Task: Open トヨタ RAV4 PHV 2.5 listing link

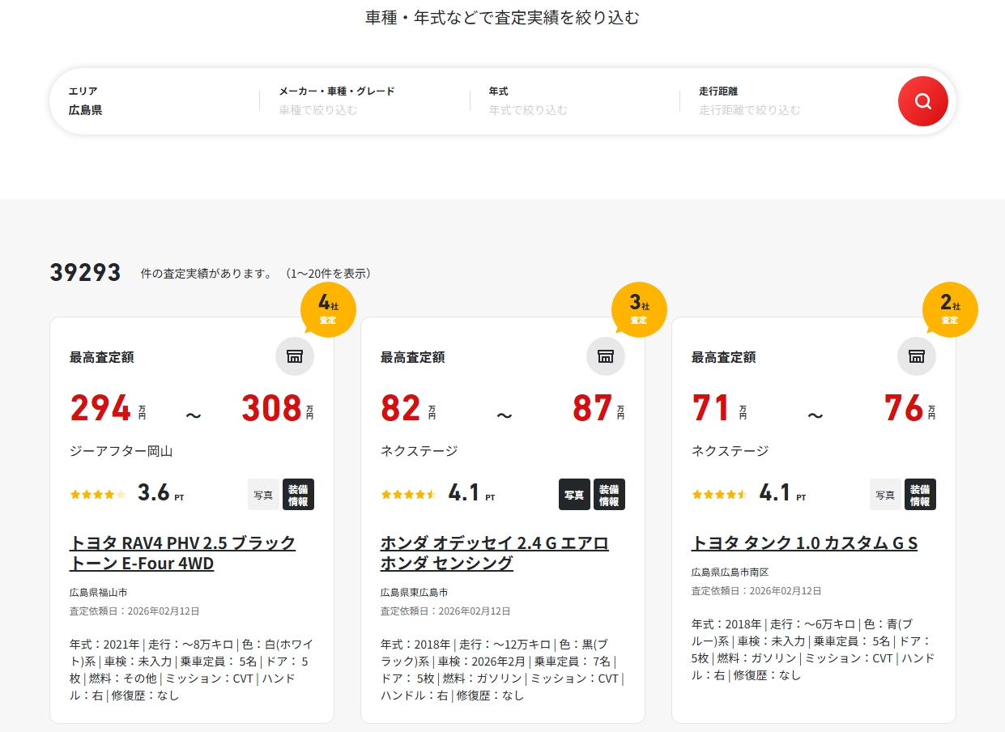Action: tap(182, 553)
